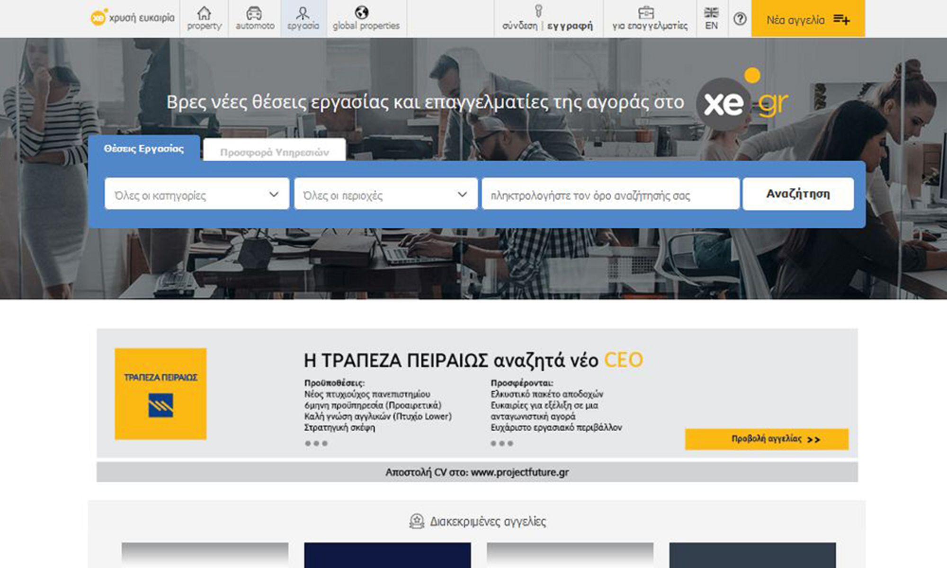Click the key icon above σύνδεση
The height and width of the screenshot is (568, 947).
tap(538, 11)
